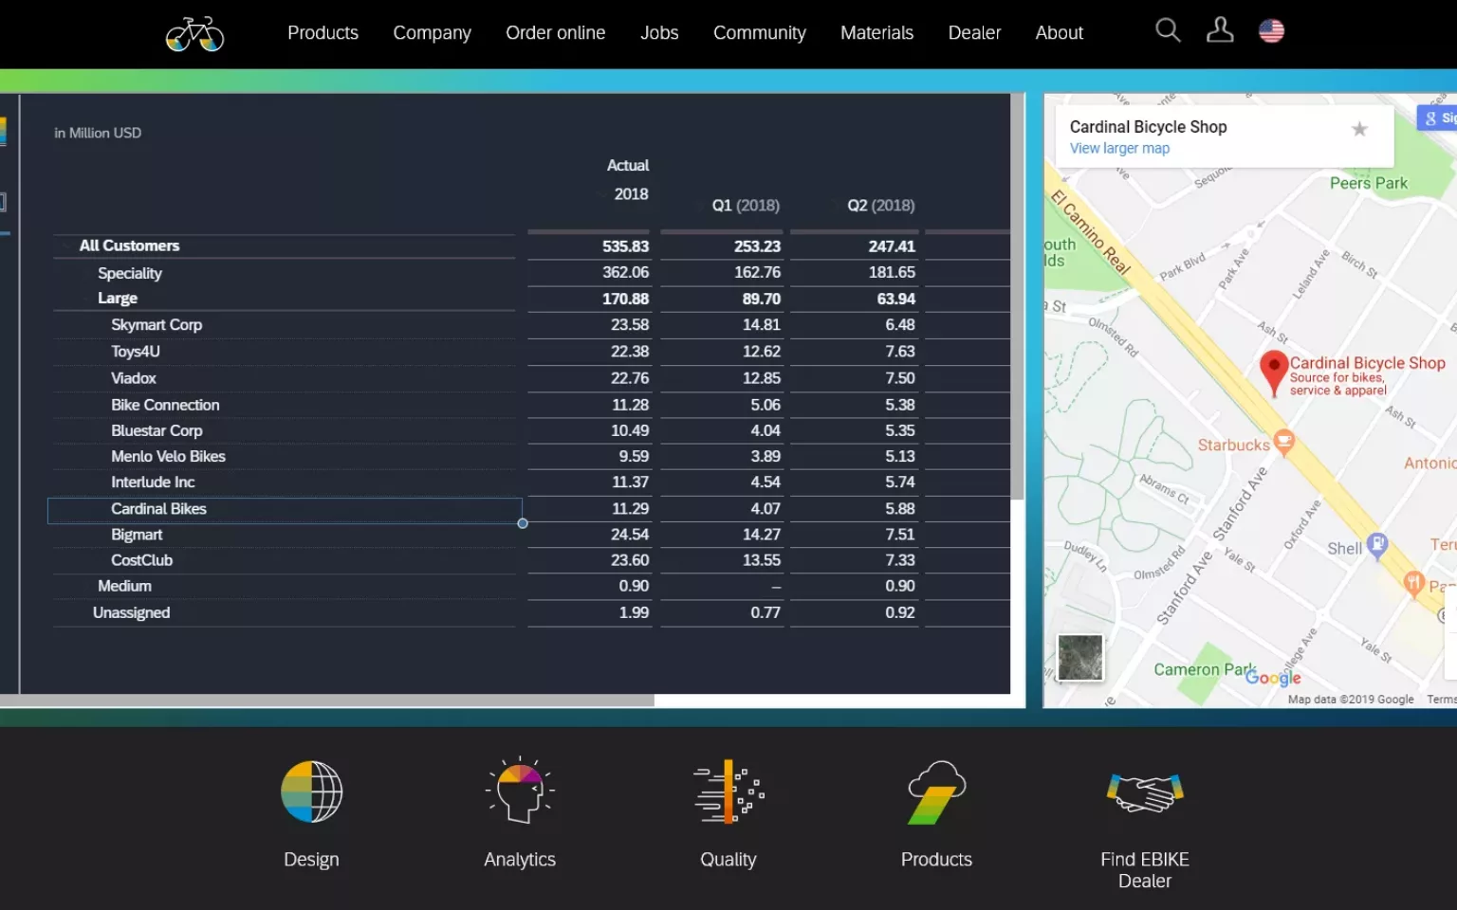Open the Dealer menu item

(974, 32)
